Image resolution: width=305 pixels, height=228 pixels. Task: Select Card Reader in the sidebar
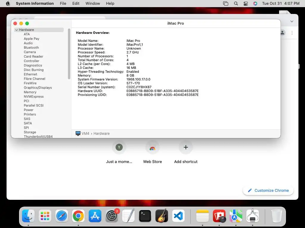[33, 56]
